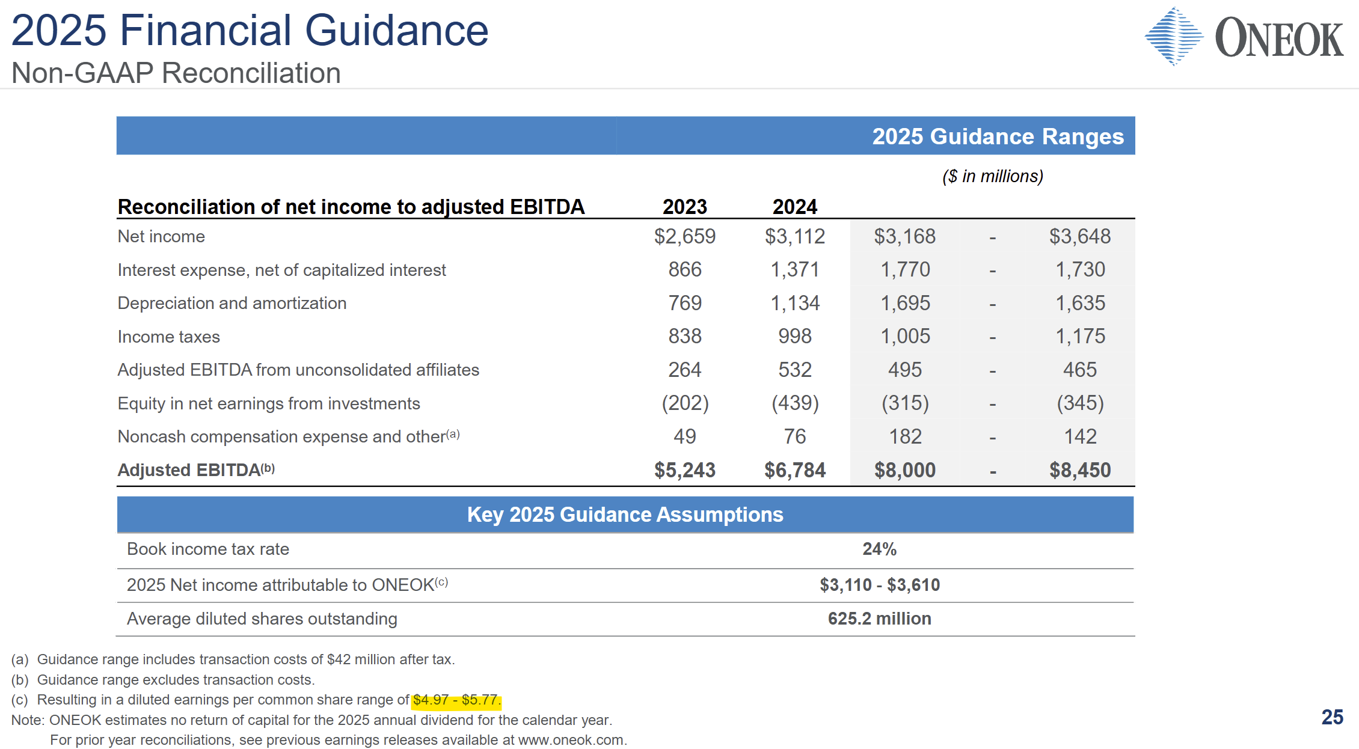Viewport: 1359px width, 749px height.
Task: Select the Book income tax rate row label
Action: click(208, 549)
